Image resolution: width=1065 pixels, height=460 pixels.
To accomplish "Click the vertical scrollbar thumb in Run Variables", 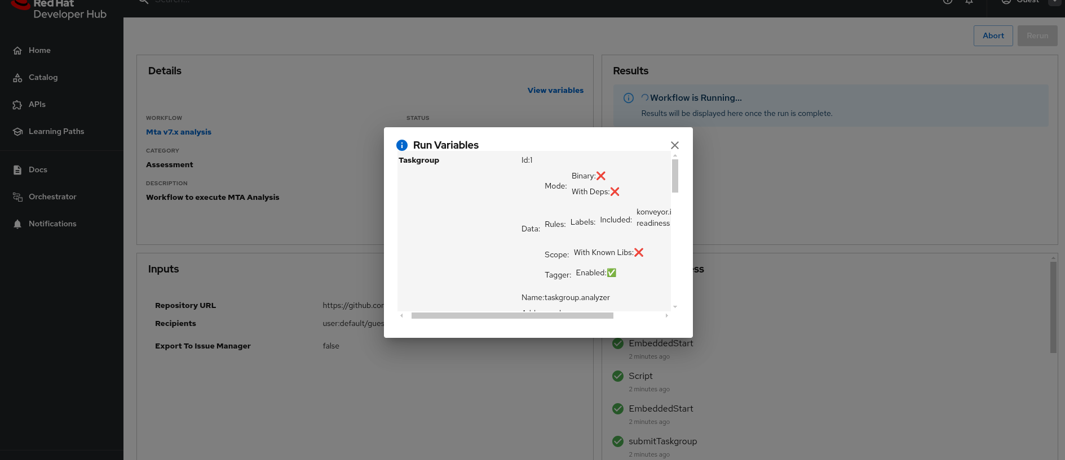I will tap(675, 176).
